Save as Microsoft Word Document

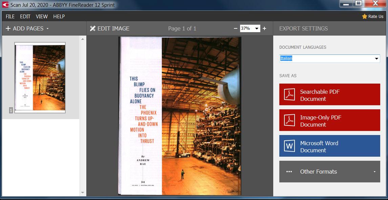(330, 146)
